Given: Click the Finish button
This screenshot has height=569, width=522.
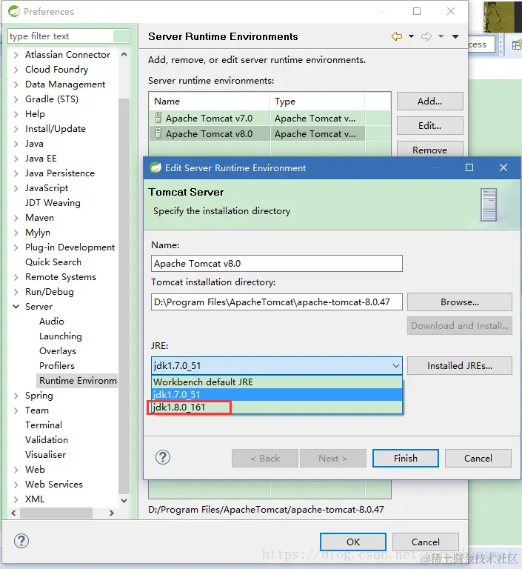Looking at the screenshot, I should tap(406, 459).
